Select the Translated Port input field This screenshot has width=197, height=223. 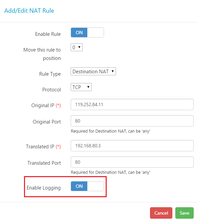[132, 162]
